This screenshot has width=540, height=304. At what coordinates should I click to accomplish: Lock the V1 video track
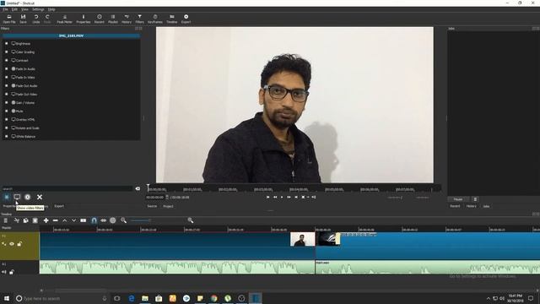[x=19, y=244]
